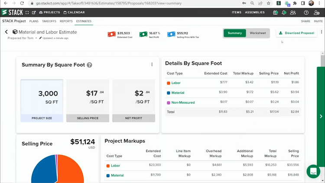The height and width of the screenshot is (183, 325).
Task: Switch to the PLANS tab
Action: 34,21
